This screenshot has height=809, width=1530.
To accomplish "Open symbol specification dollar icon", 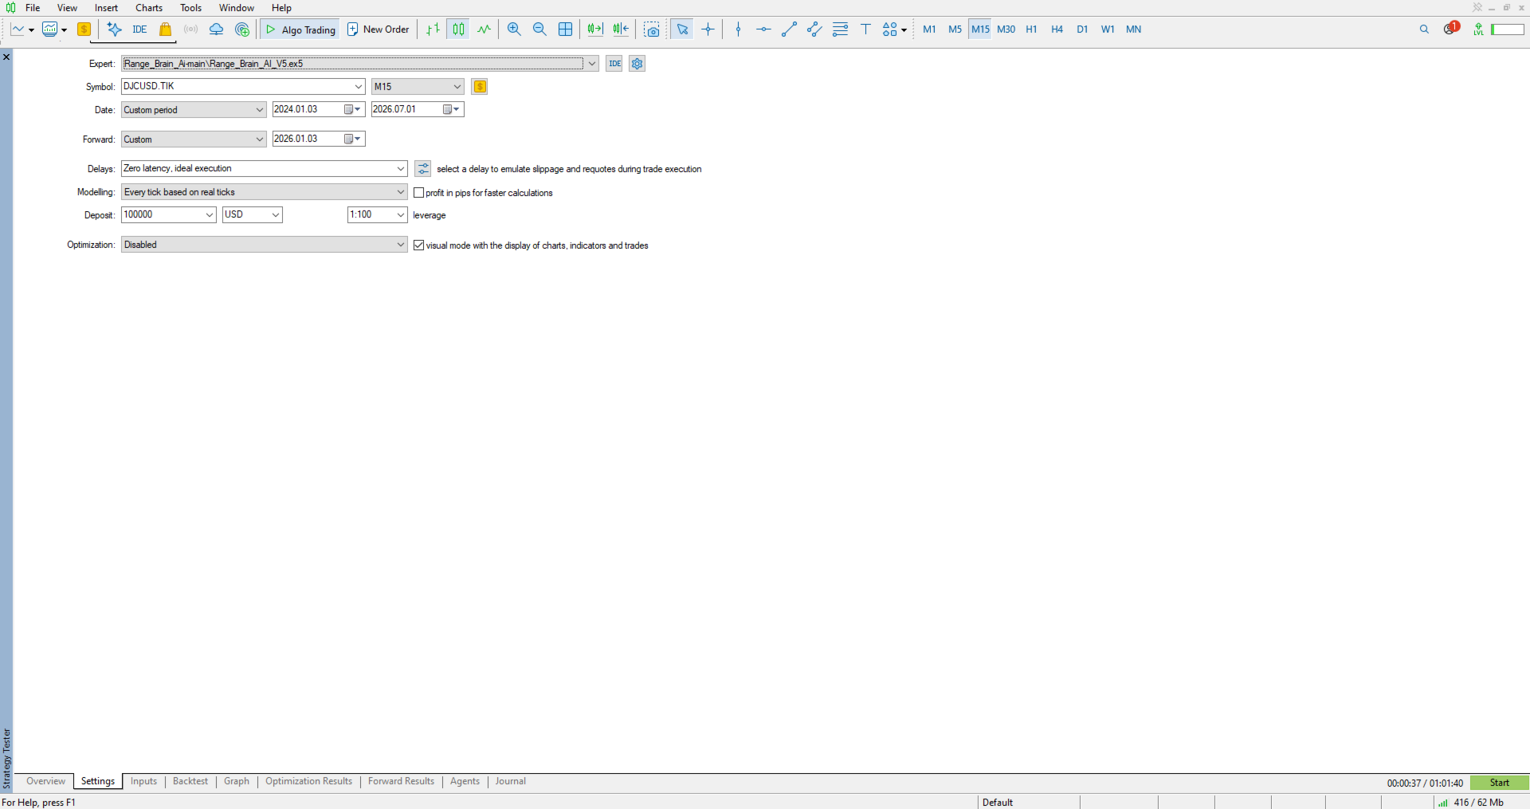I will coord(480,87).
